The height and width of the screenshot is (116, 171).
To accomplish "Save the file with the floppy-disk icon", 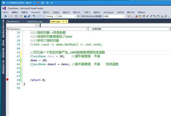I will pos(25,16).
